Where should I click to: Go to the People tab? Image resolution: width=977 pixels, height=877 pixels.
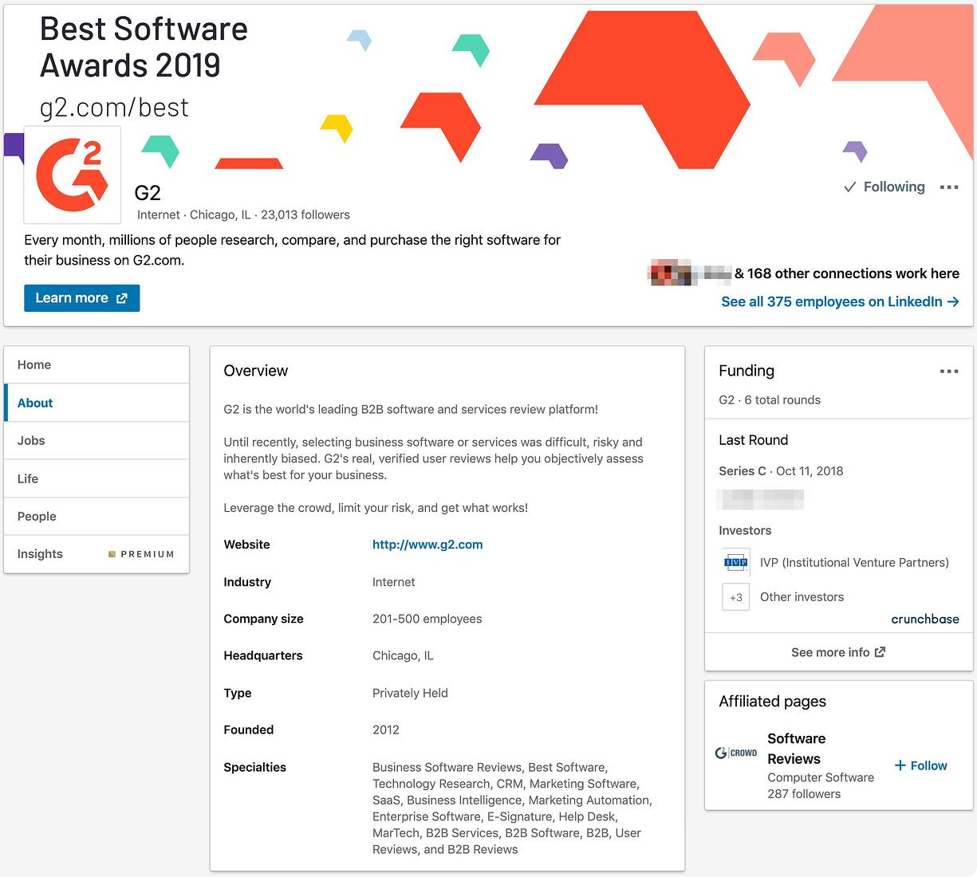click(37, 517)
